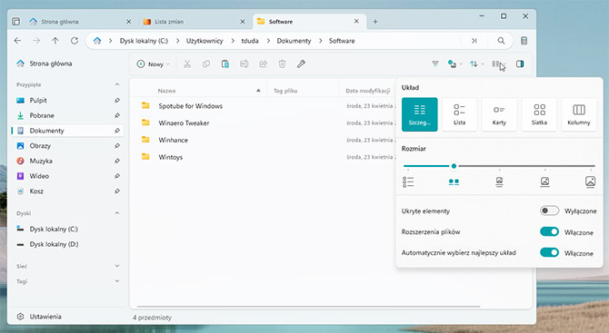Screen dimensions: 609x333
Task: Close the Lista zmian tab
Action: pyautogui.click(x=243, y=22)
